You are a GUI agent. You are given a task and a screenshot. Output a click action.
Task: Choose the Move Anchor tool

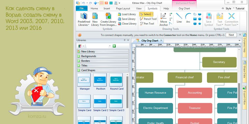(x=163, y=20)
